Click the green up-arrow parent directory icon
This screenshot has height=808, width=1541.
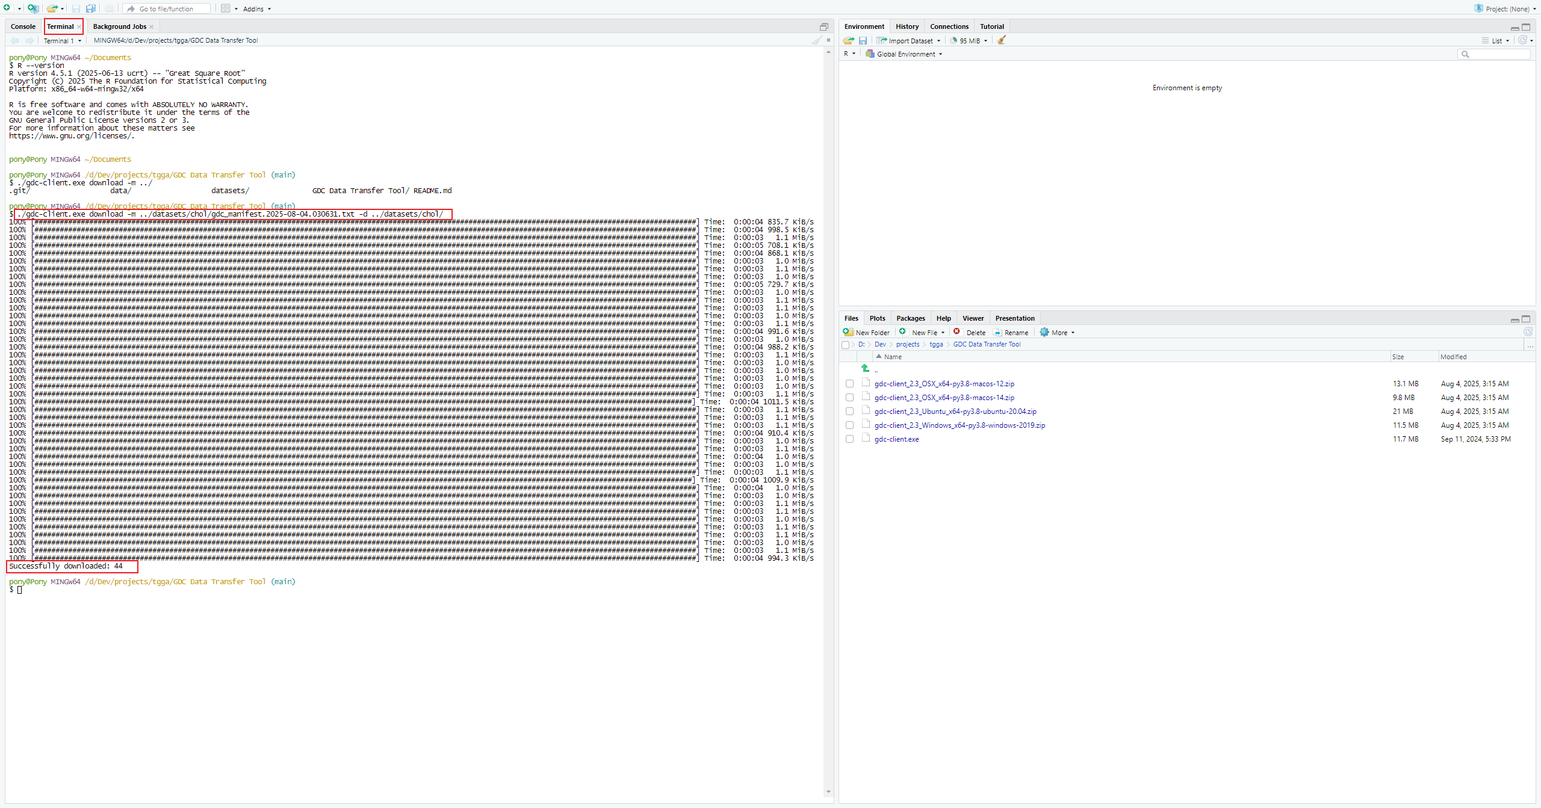[x=865, y=368]
